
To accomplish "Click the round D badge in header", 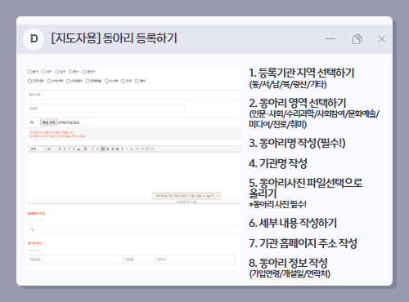I will click(x=34, y=39).
